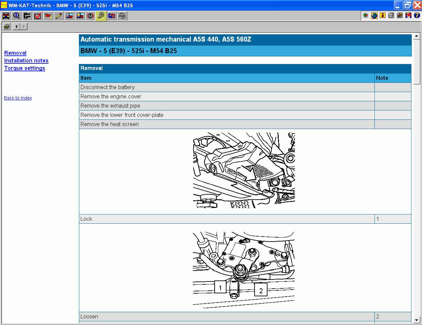Image resolution: width=422 pixels, height=325 pixels.
Task: Click the 'Lock' step text
Action: [x=87, y=219]
